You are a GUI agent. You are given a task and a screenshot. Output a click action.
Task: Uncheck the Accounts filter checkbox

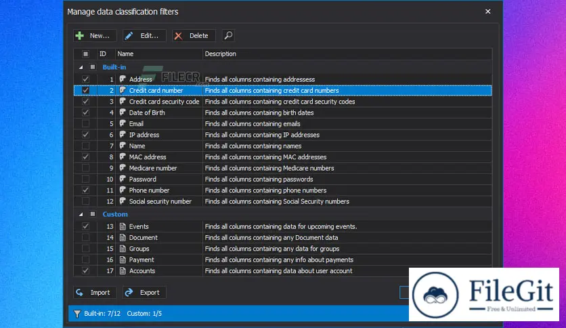click(x=85, y=271)
